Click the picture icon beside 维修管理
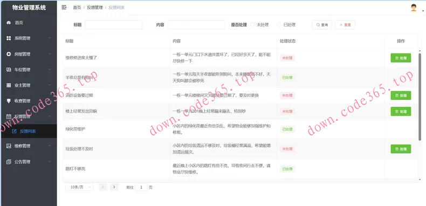This screenshot has height=206, width=426. tap(9, 146)
